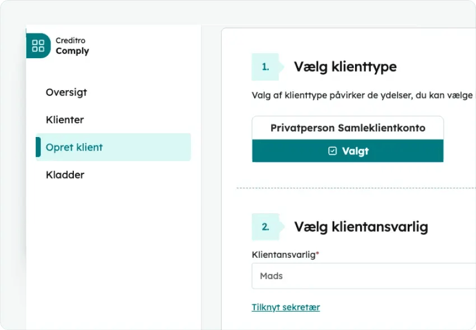Toggle the checkmark icon beside Valgt
The image size is (476, 330).
coord(332,151)
